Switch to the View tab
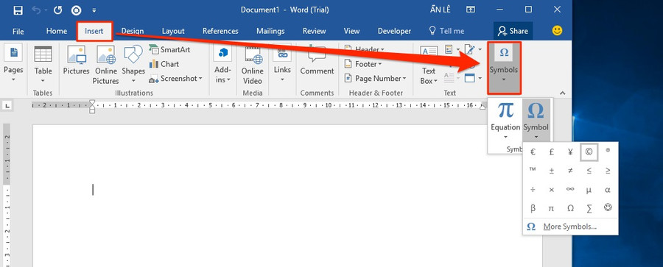This screenshot has width=663, height=267. pos(351,32)
